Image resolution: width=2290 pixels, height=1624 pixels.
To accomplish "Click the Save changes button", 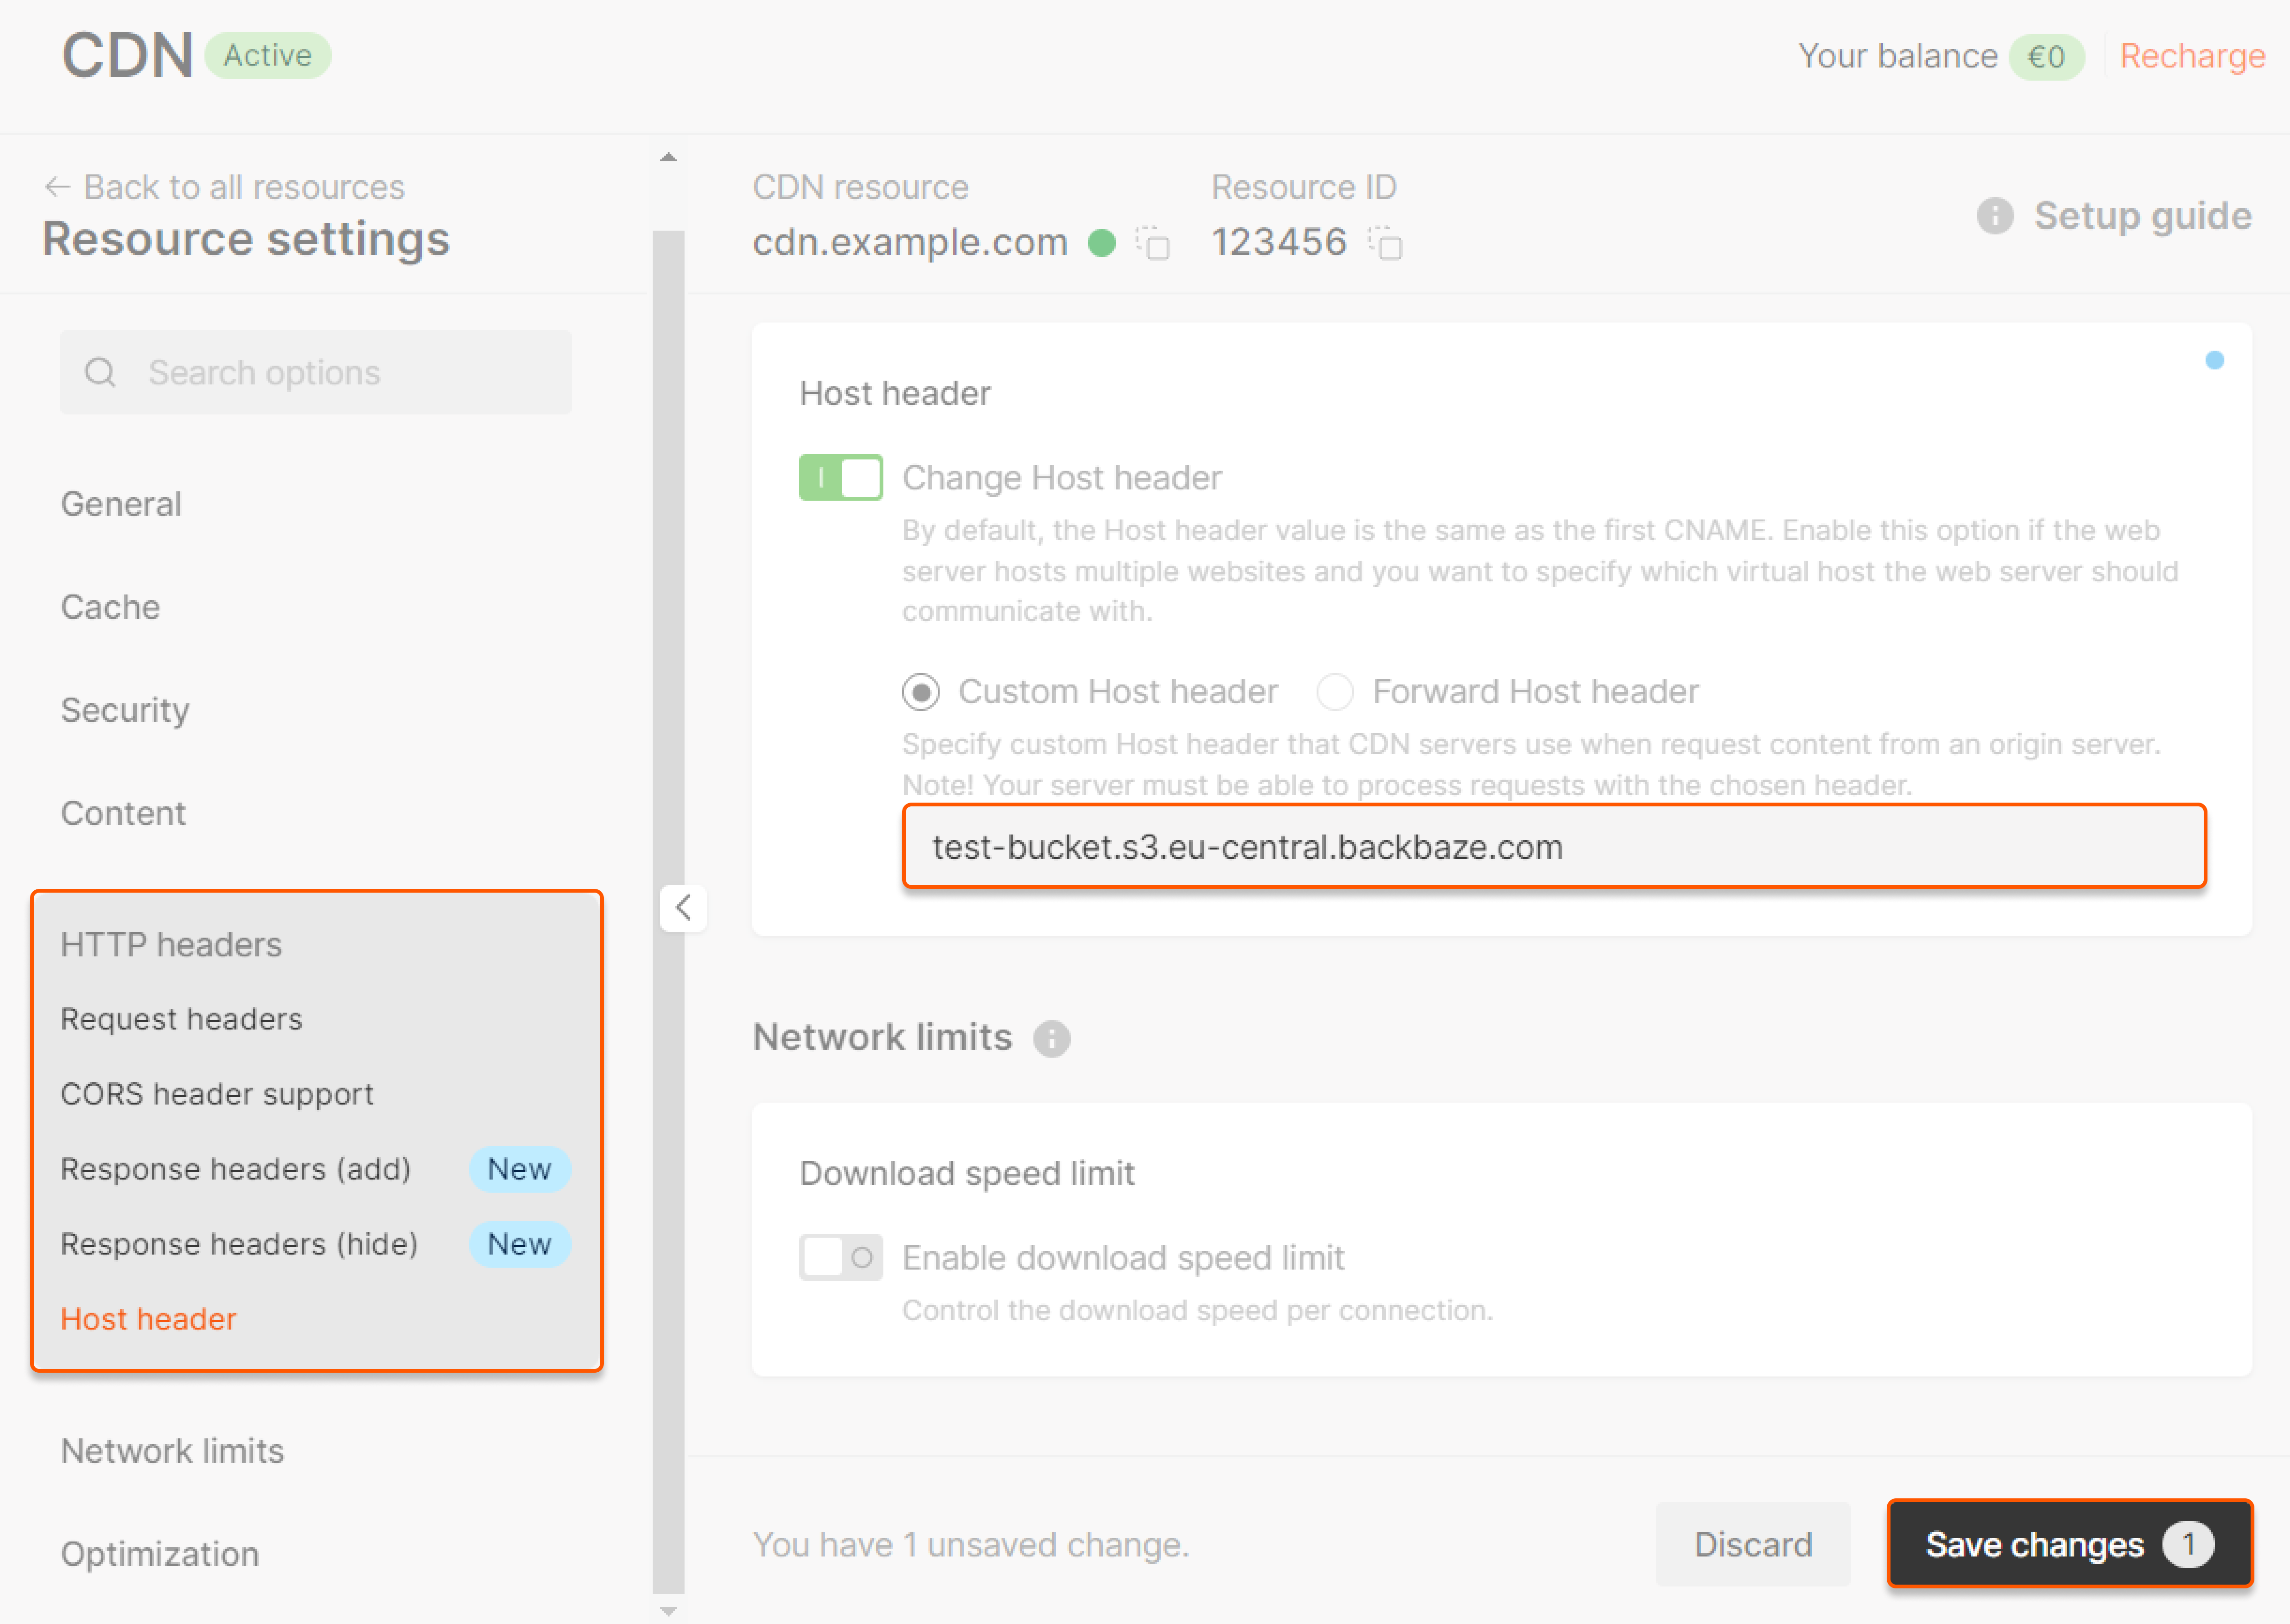I will [x=2068, y=1544].
